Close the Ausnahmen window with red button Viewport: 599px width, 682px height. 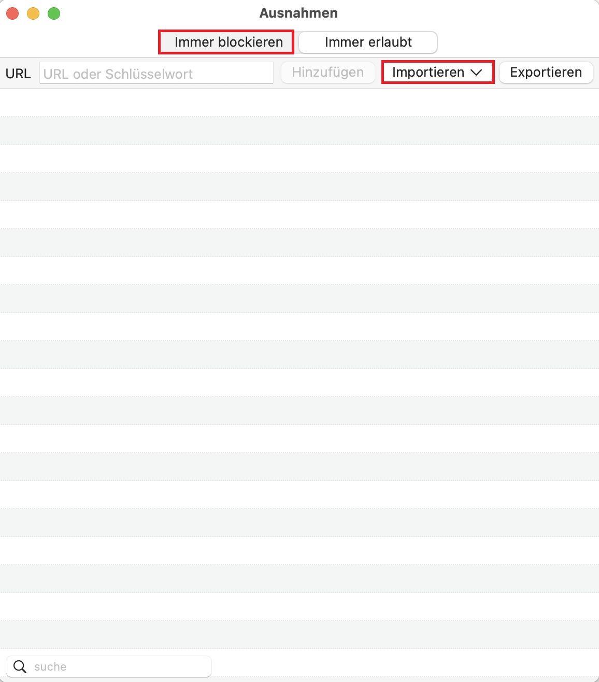12,13
